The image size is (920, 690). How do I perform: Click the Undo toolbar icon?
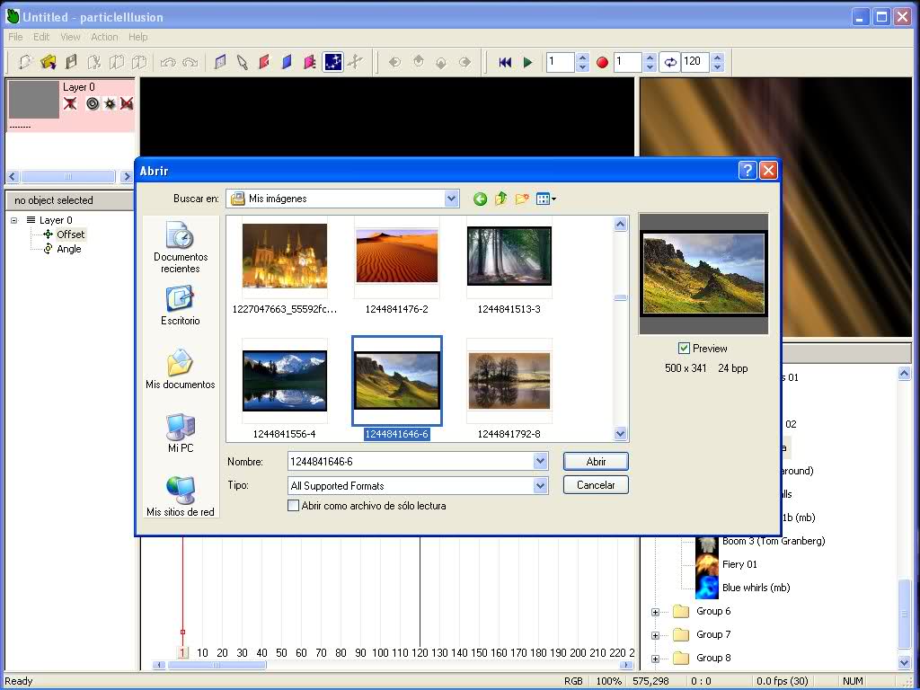tap(168, 62)
